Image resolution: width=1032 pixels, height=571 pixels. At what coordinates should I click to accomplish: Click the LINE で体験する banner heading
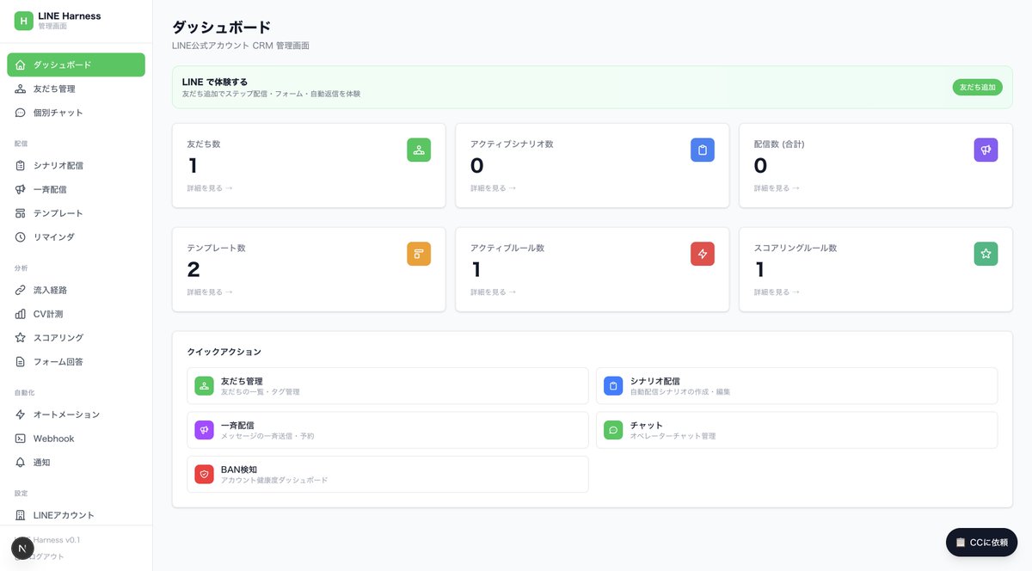pyautogui.click(x=215, y=82)
